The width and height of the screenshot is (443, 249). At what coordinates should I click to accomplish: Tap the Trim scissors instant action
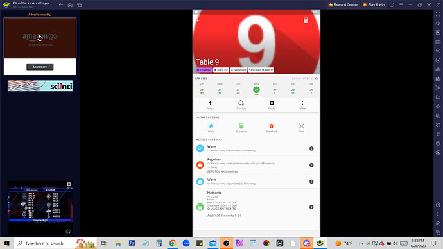(x=302, y=128)
